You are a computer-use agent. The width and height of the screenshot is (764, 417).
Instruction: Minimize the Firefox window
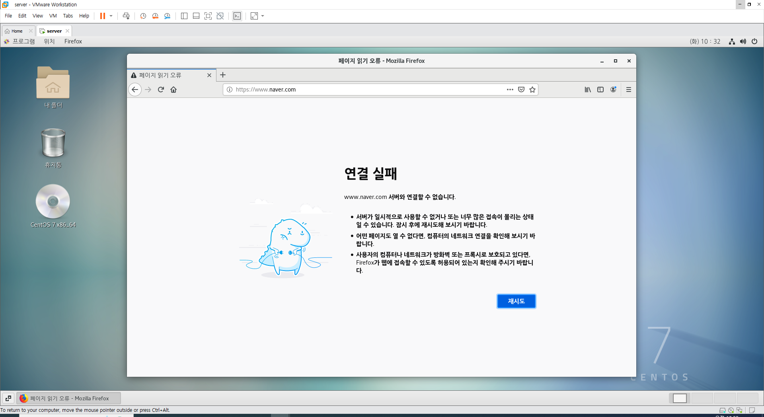602,61
